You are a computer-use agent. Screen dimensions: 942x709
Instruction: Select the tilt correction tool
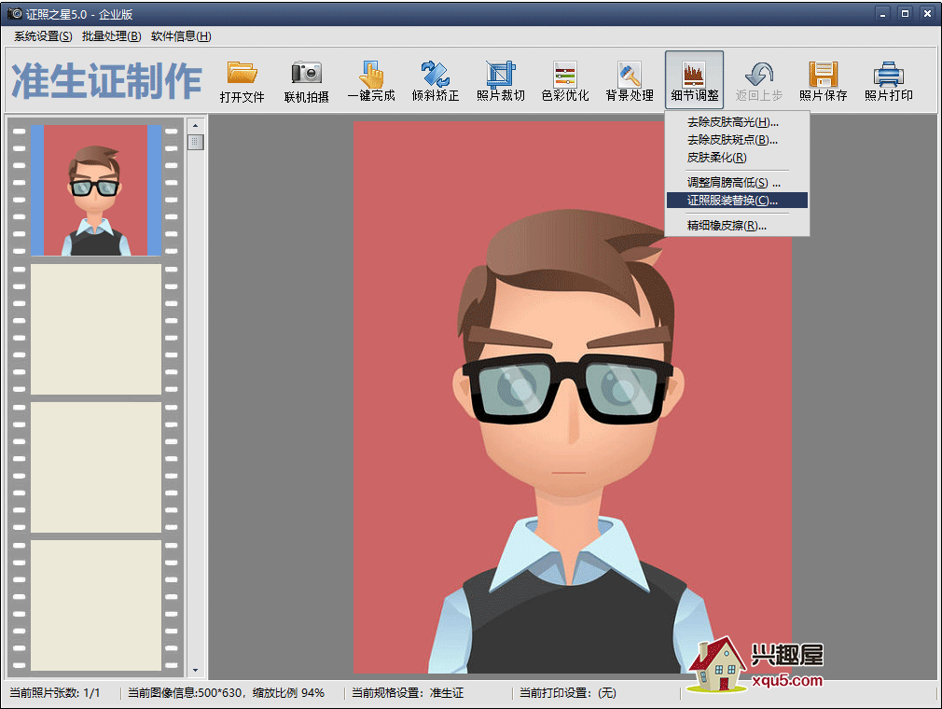point(436,74)
